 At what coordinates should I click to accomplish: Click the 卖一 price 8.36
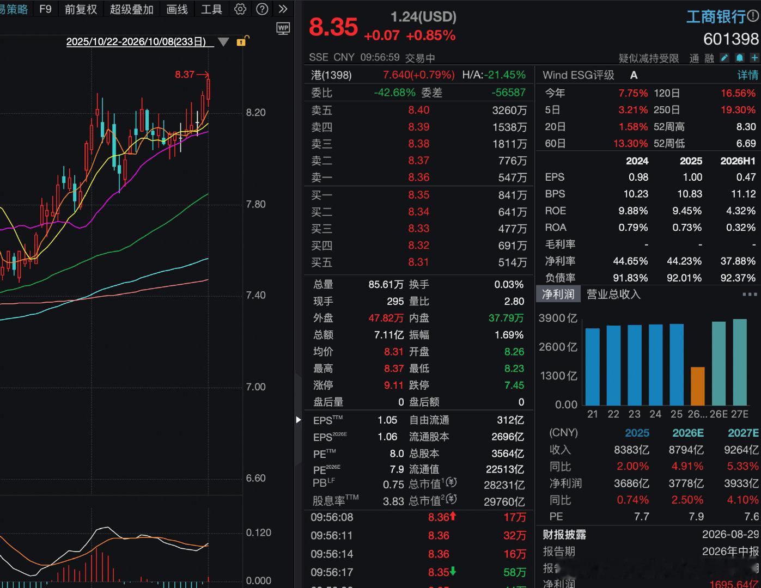(419, 177)
